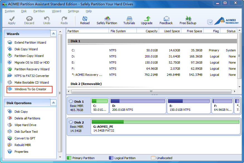This screenshot has width=244, height=163.
Task: Start Migrate OS to SSD or HDD
Action: (x=32, y=62)
